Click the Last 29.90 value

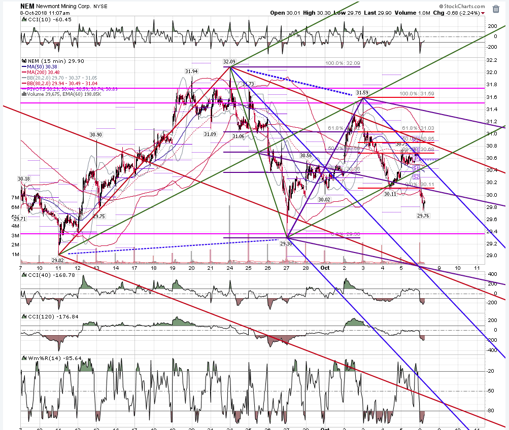[378, 13]
